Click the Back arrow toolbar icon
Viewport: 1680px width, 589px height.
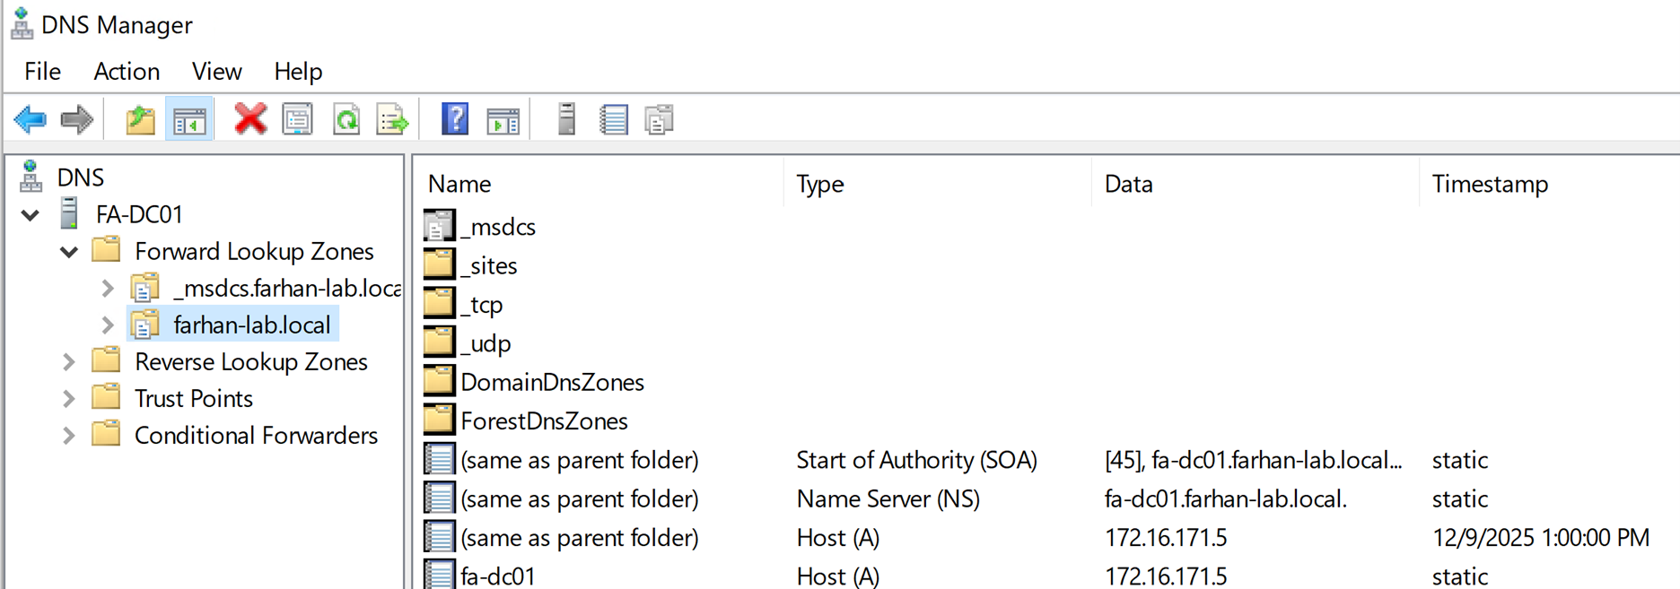[31, 119]
